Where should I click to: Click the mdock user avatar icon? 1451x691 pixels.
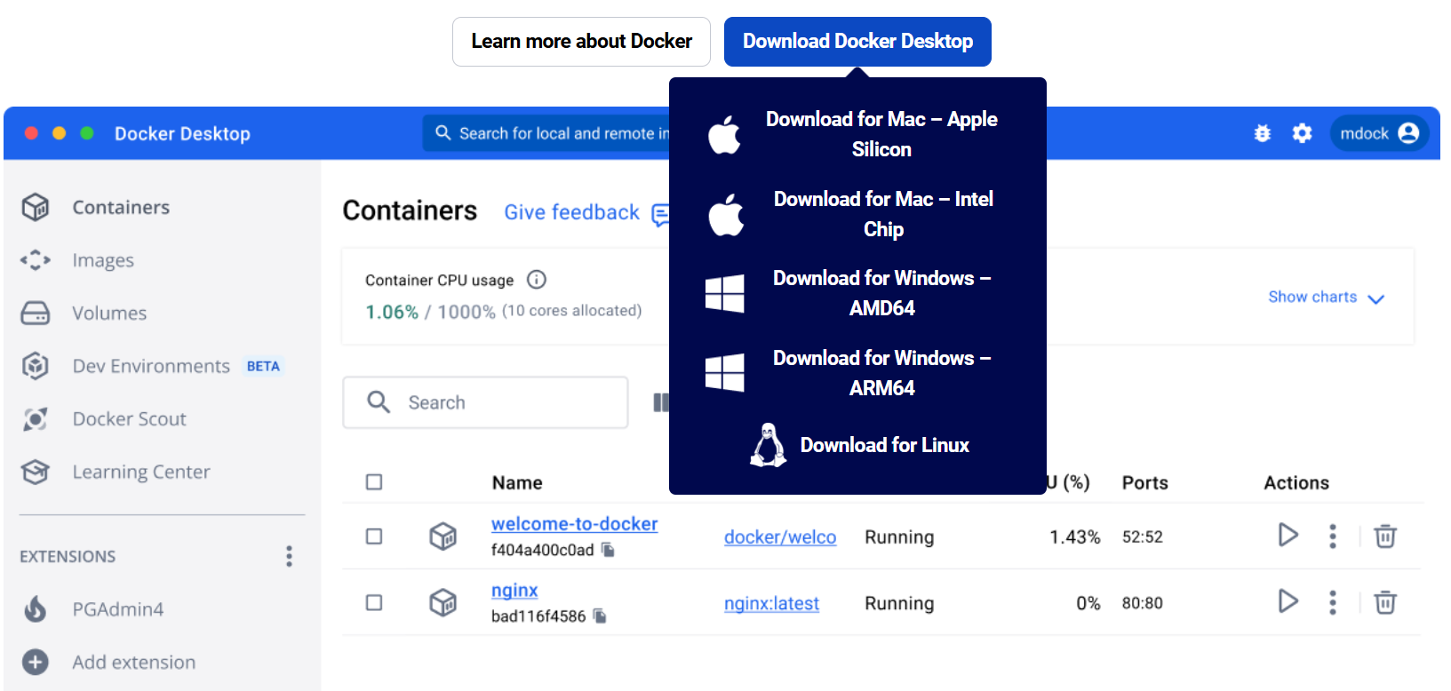point(1408,133)
